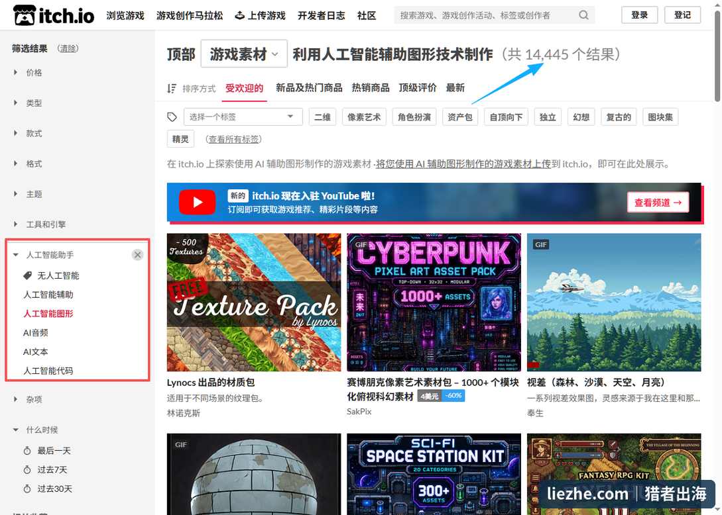Open the Cyberpunk Pixel Art Asset Pack thumbnail
Screen dimensions: 722x515
[434, 302]
